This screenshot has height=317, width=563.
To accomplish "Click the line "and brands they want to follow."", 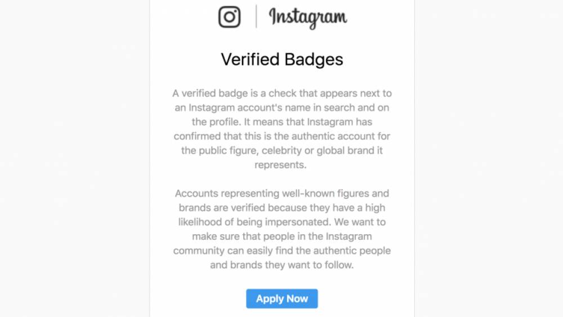I will tap(282, 265).
